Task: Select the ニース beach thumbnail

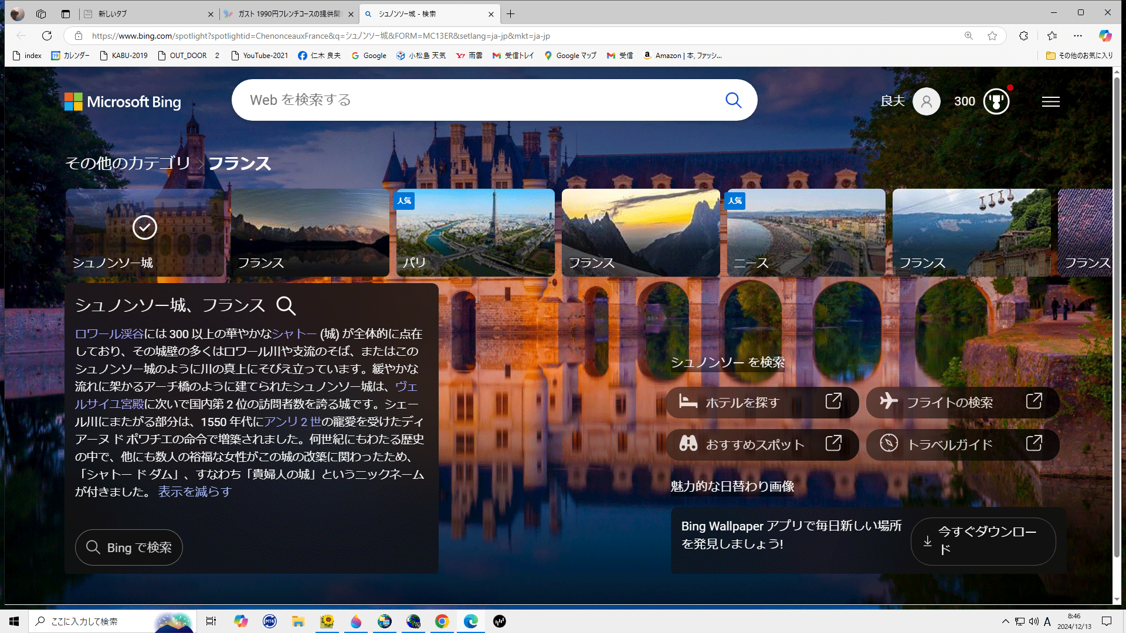Action: click(806, 233)
